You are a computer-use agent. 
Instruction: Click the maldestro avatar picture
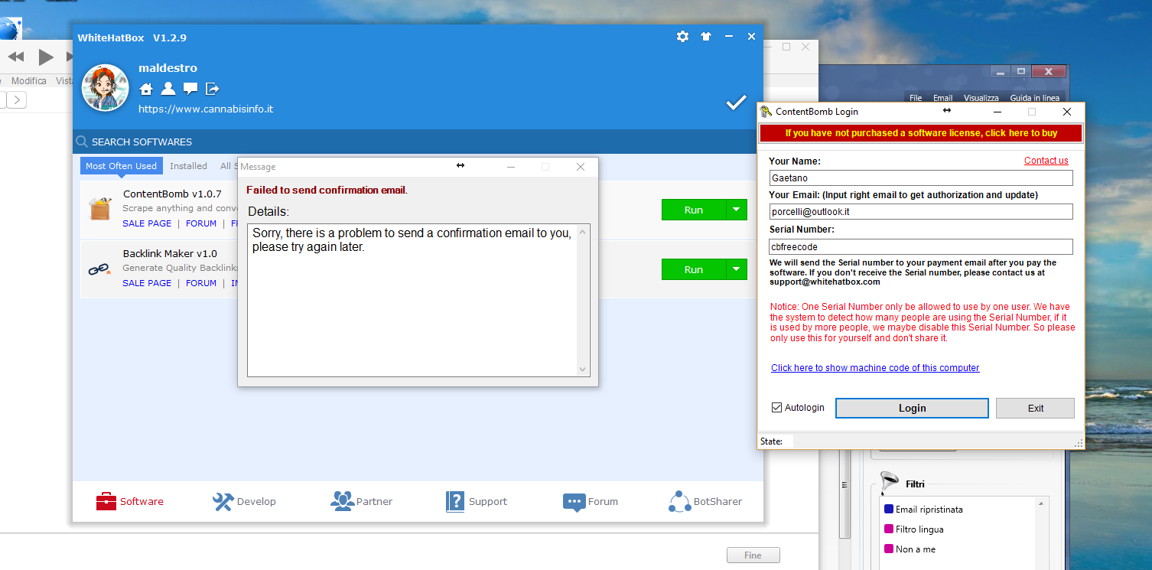(x=105, y=87)
